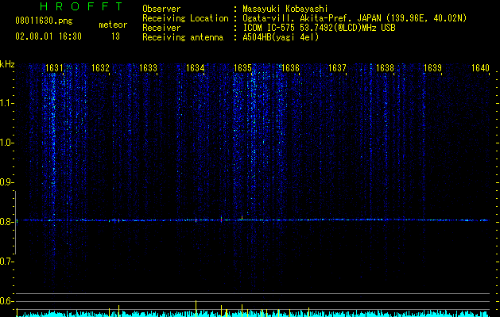Click the Receiver label

[161, 28]
